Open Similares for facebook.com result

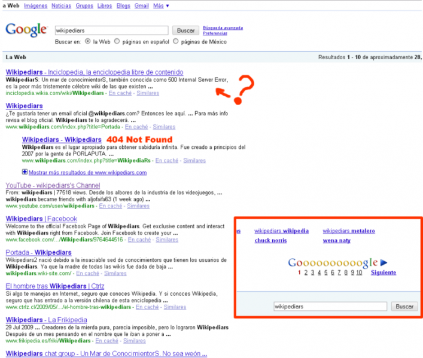tap(167, 240)
